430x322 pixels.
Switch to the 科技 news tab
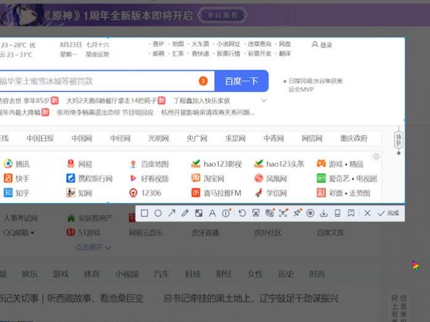pos(193,274)
